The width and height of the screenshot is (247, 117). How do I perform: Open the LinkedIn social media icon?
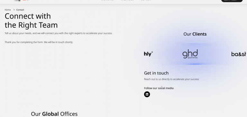147,94
